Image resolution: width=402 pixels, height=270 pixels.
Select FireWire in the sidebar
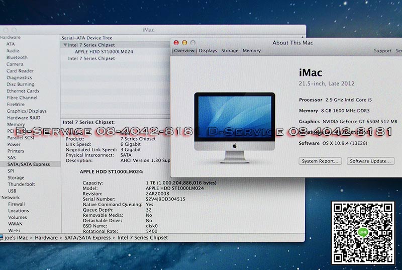tap(16, 104)
